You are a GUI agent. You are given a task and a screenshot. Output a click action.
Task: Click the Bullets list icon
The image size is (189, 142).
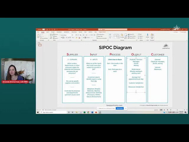(84, 35)
